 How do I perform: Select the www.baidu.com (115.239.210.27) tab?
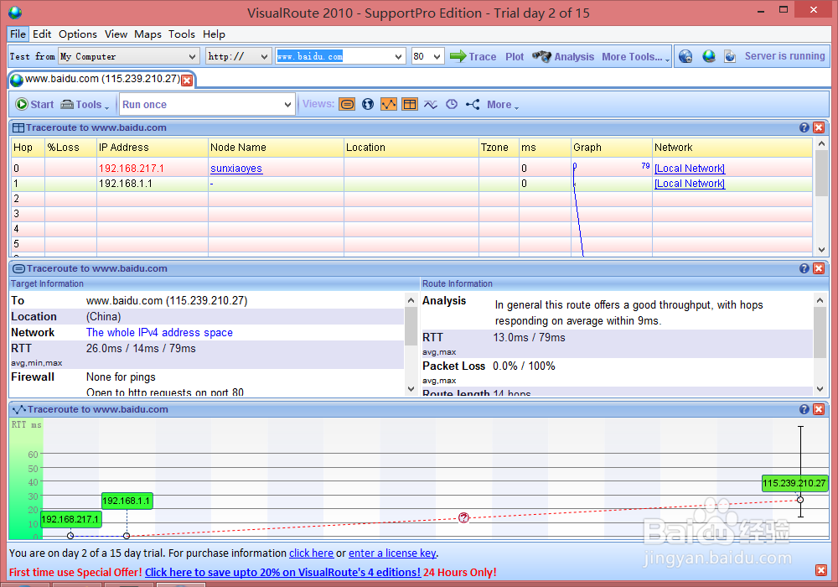pos(101,79)
